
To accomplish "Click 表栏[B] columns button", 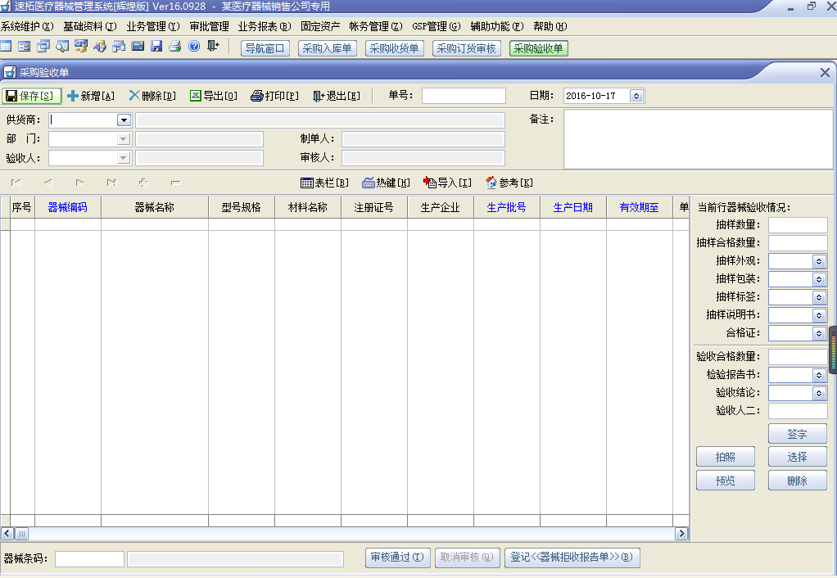I will point(324,183).
